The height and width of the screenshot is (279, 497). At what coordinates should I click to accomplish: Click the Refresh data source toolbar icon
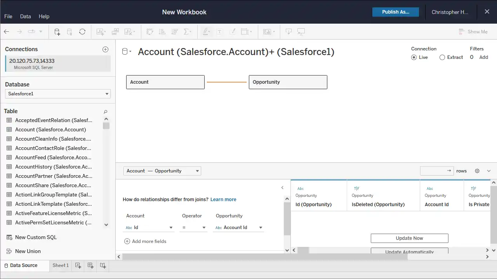82,32
